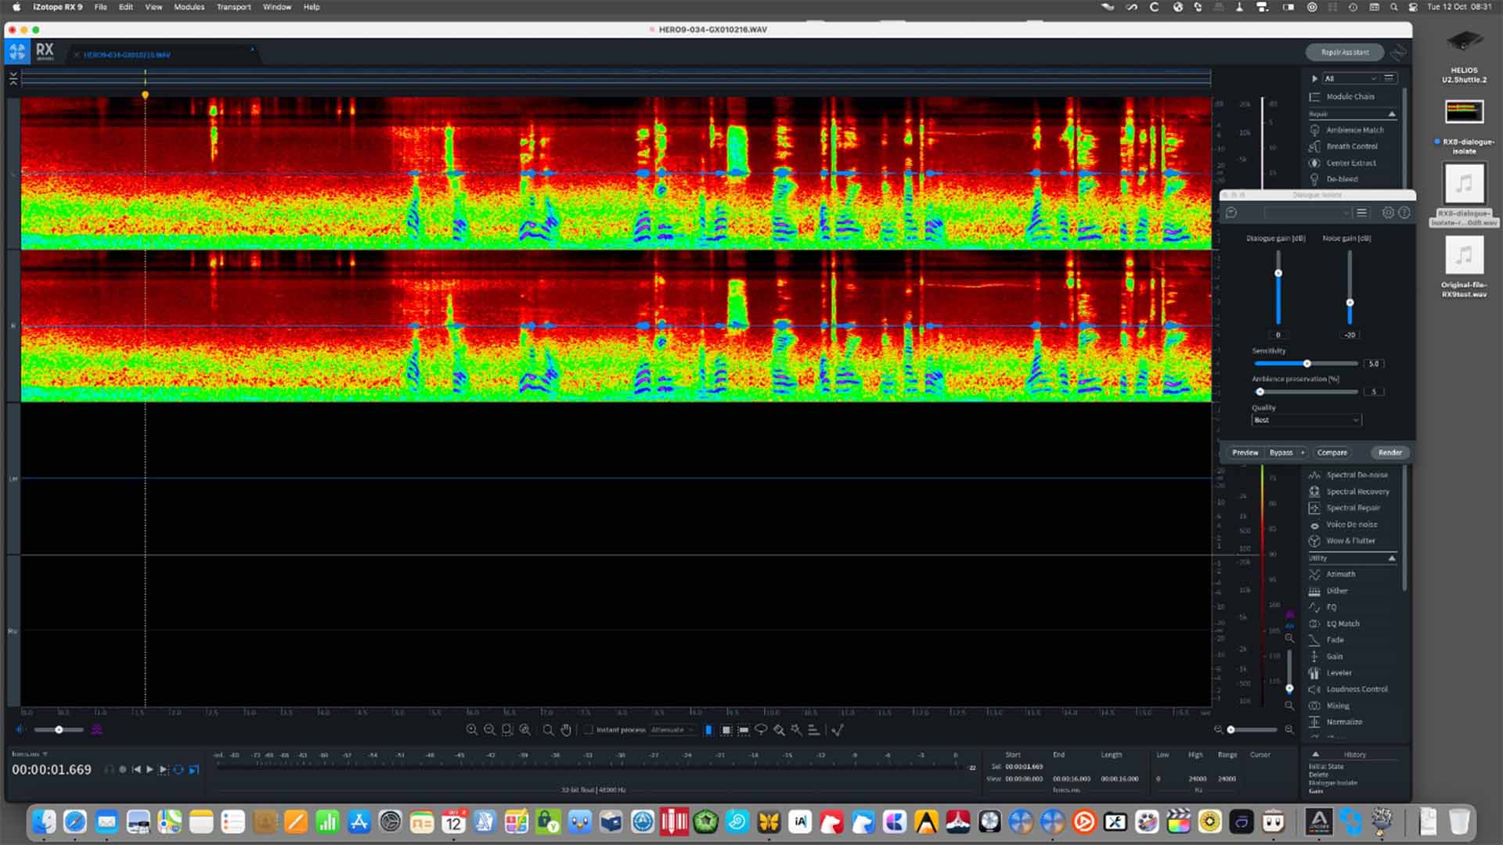Viewport: 1503px width, 845px height.
Task: Enable the Instant process checkbox
Action: pyautogui.click(x=587, y=729)
